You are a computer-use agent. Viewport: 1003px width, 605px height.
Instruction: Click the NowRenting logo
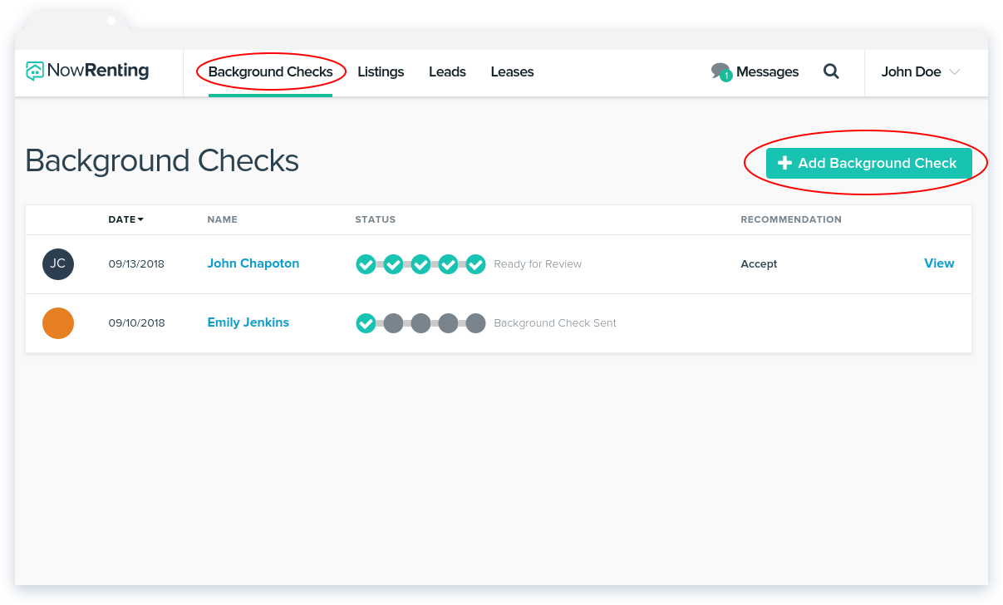click(x=87, y=71)
